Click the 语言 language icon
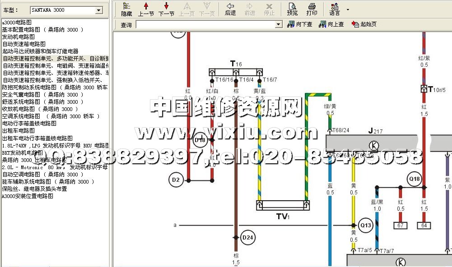This screenshot has width=452, height=267. (335, 9)
